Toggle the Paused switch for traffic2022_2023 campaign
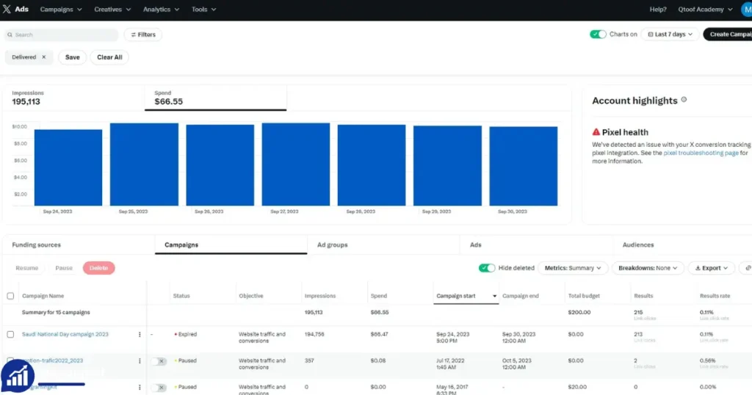Viewport: 752px width, 395px height. point(159,361)
